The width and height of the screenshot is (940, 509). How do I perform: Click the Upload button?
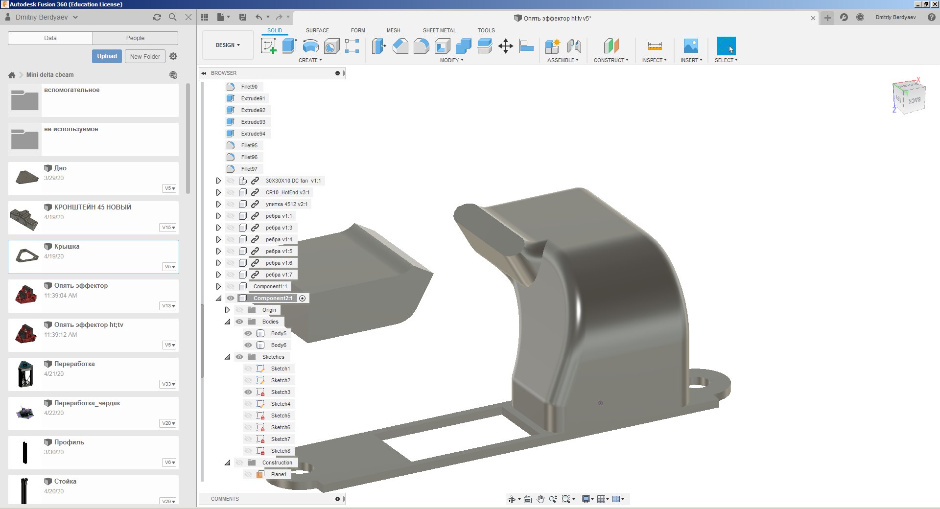point(107,56)
